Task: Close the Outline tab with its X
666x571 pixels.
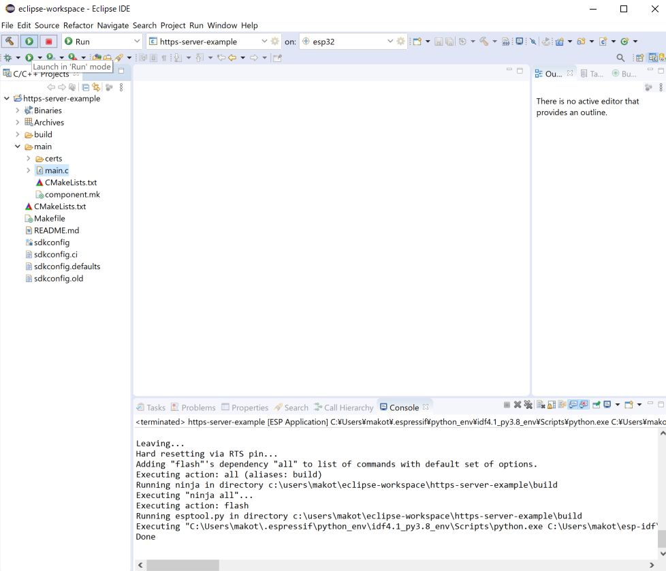Action: 570,73
